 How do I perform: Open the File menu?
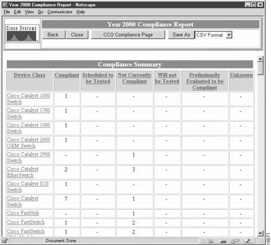(7, 12)
